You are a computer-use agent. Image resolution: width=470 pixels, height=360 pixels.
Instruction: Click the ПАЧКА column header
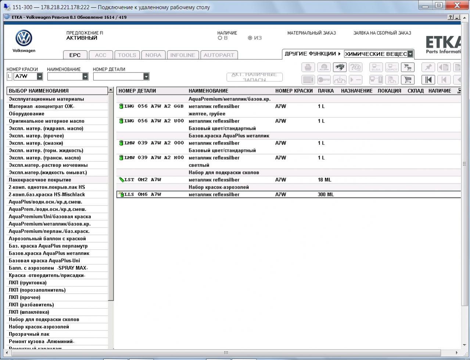[326, 91]
